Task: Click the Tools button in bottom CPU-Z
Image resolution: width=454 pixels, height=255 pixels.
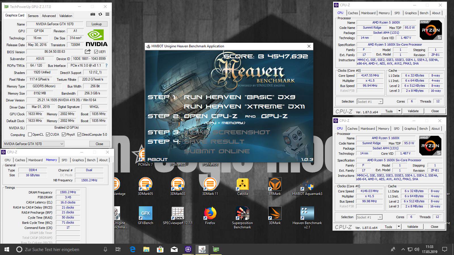Action: tap(388, 227)
